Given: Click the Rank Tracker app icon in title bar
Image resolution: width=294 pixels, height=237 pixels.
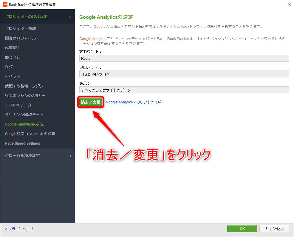Looking at the screenshot, I should 5,4.
